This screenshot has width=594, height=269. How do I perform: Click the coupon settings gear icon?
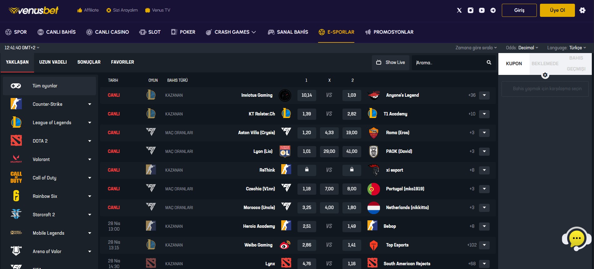pyautogui.click(x=545, y=75)
